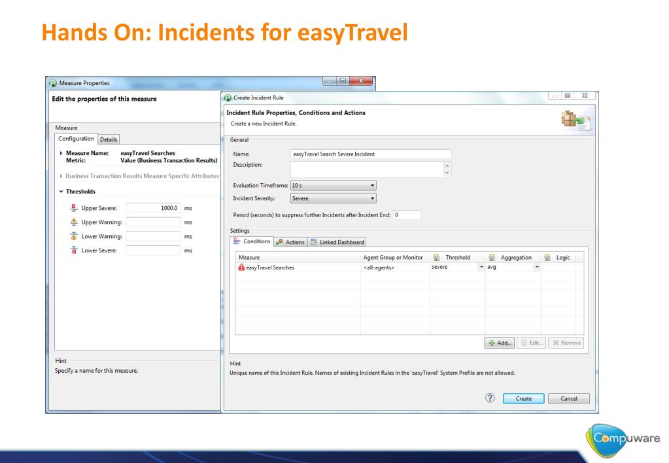This screenshot has width=669, height=463.
Task: Click the Edit... condition button
Action: pos(532,343)
